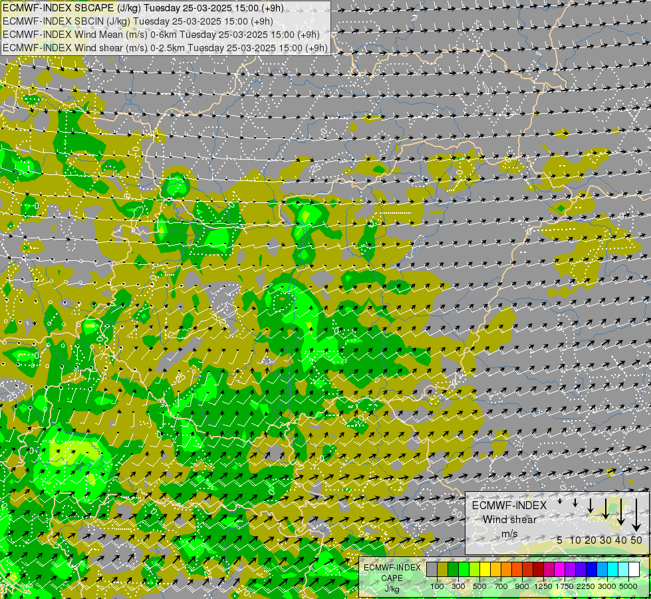Click the CAPE J/kg legend title
Screen dimensions: 651x599
(x=392, y=578)
